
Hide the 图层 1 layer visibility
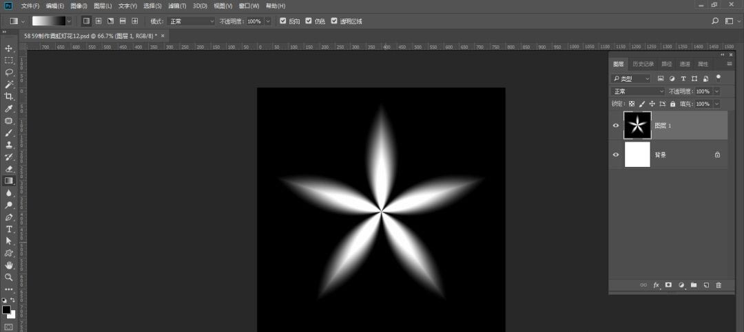616,126
